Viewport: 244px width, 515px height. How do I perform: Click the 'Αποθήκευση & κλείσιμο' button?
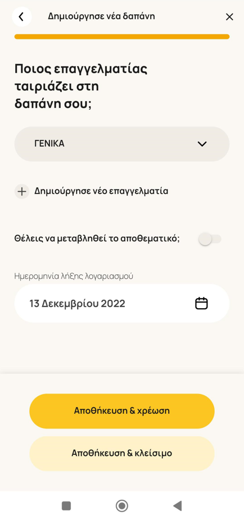click(122, 454)
